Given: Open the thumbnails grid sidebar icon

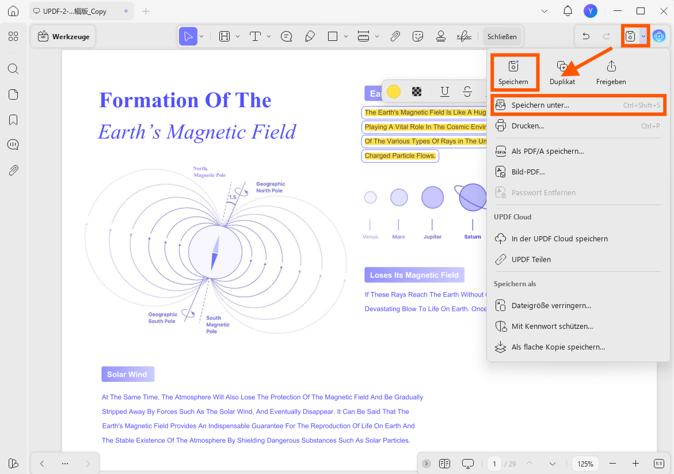Looking at the screenshot, I should pos(13,36).
